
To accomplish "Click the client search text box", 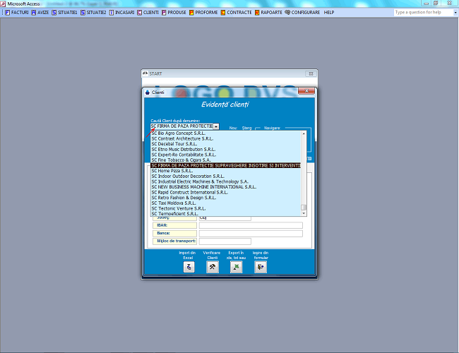I will [181, 126].
